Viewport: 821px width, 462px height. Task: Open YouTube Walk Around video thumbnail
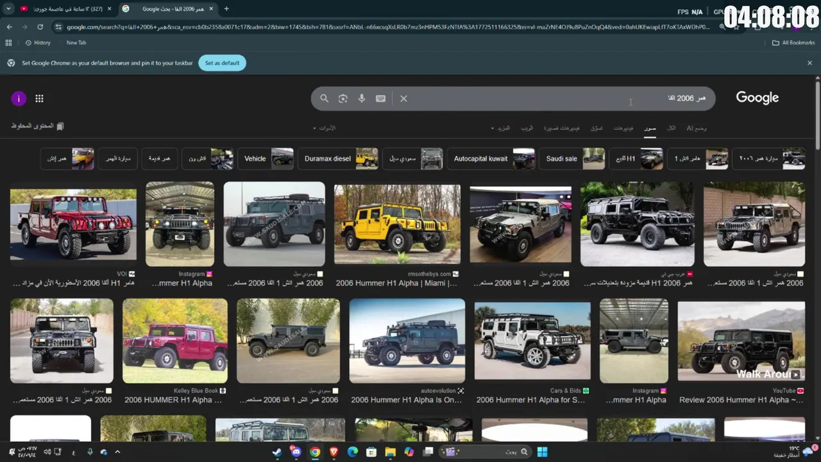[741, 341]
